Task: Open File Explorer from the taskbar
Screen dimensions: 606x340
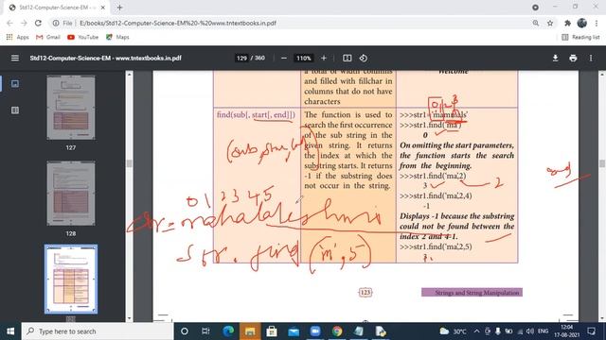Action: (250, 331)
